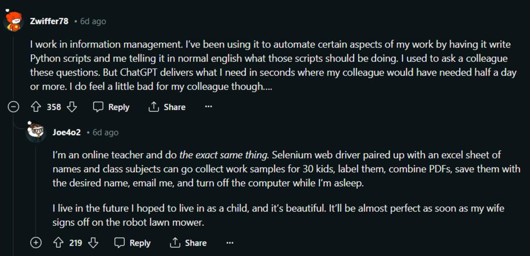Click the 358 vote count

click(x=54, y=107)
